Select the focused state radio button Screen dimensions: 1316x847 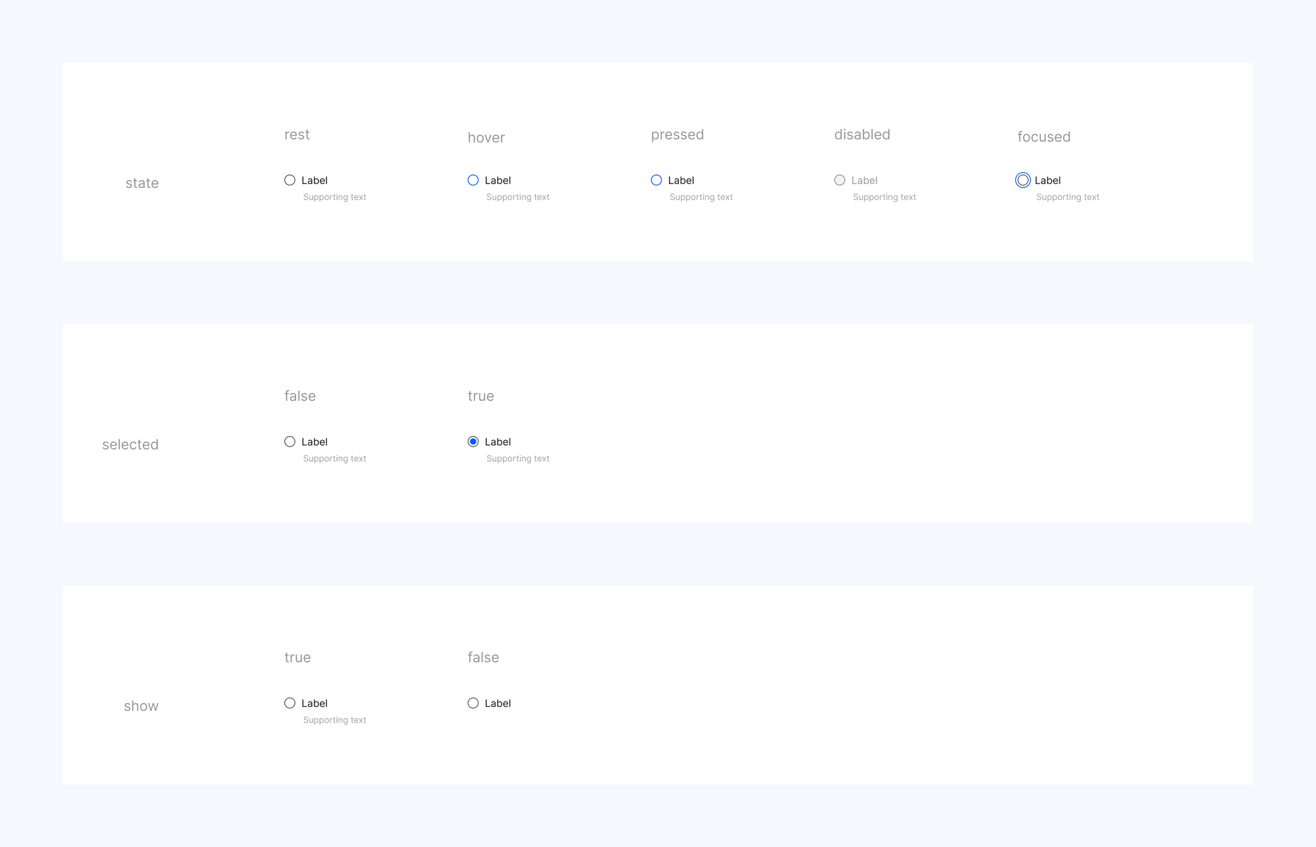click(1023, 180)
